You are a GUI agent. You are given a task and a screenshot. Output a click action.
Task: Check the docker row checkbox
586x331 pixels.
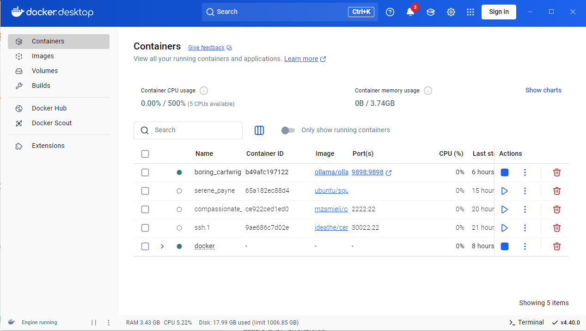coord(145,246)
